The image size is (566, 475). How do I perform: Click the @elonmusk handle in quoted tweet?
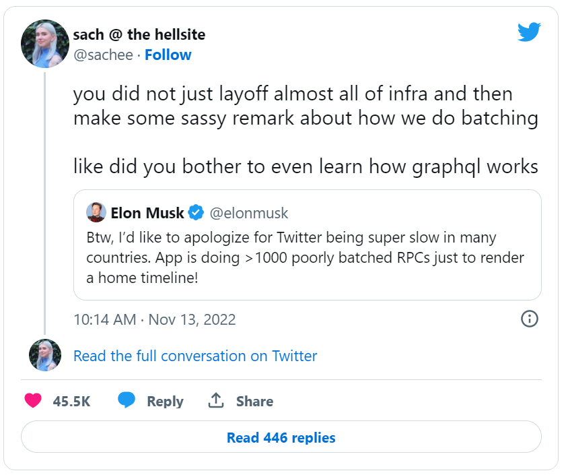pos(249,214)
